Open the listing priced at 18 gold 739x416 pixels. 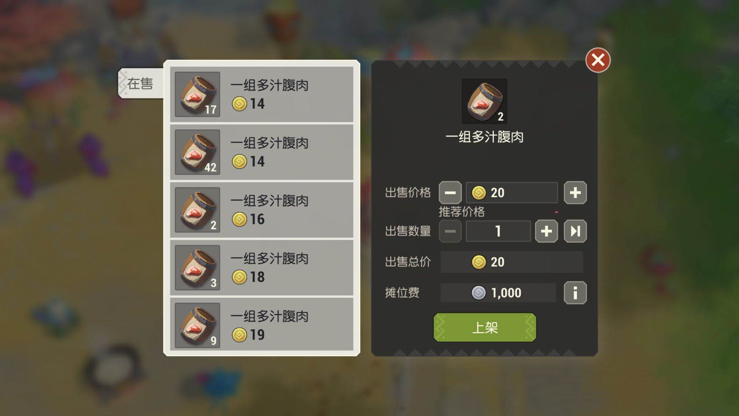point(262,268)
